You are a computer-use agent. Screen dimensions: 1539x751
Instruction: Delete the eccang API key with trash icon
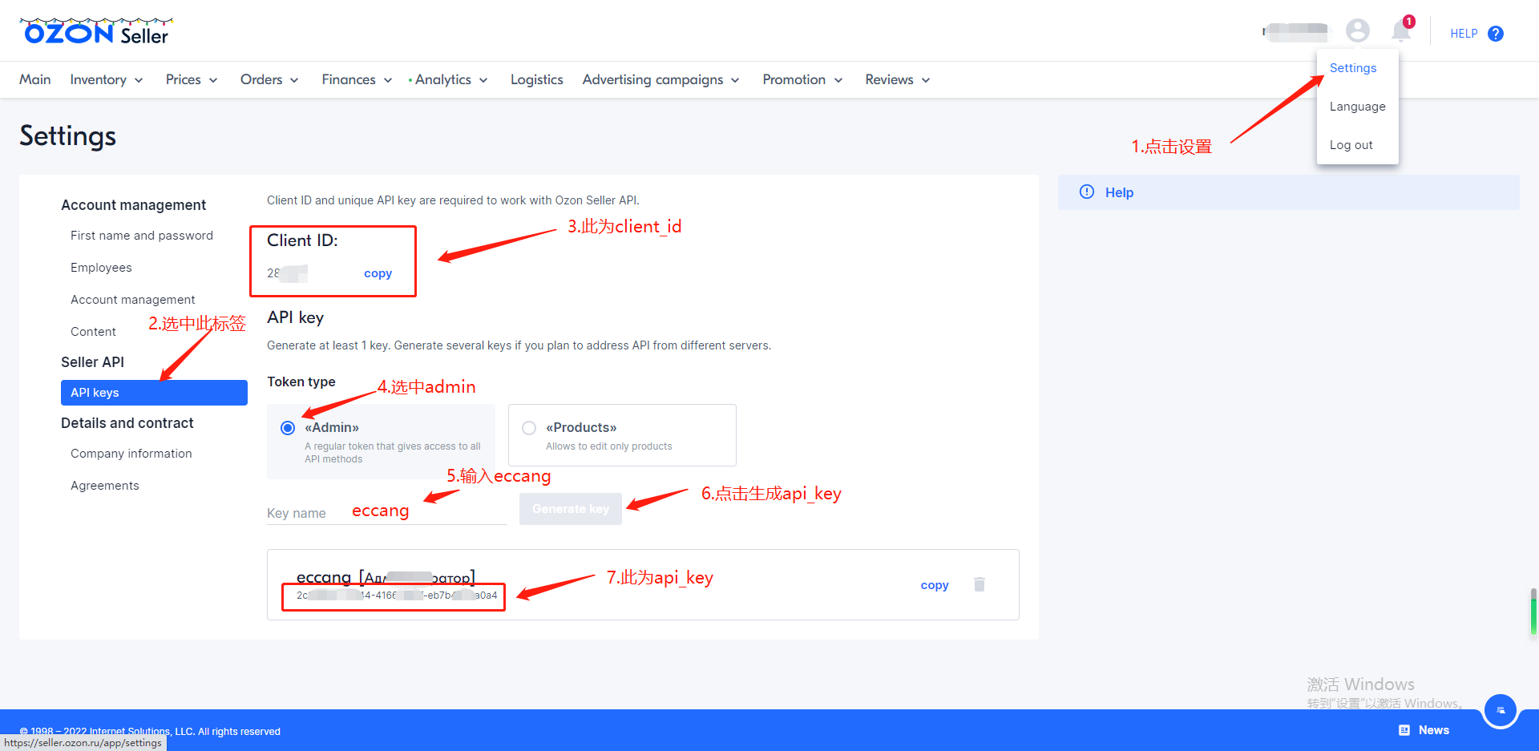click(979, 584)
